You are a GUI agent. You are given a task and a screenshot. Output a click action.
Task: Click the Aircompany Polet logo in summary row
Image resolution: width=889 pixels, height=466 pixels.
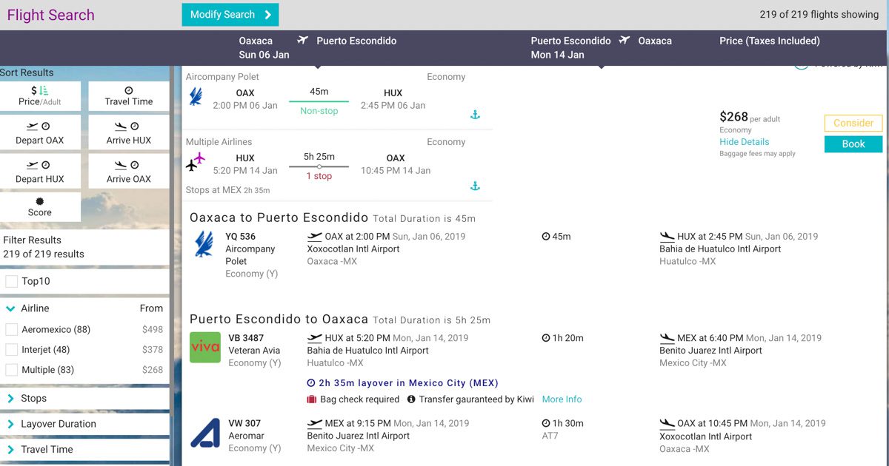pyautogui.click(x=196, y=97)
